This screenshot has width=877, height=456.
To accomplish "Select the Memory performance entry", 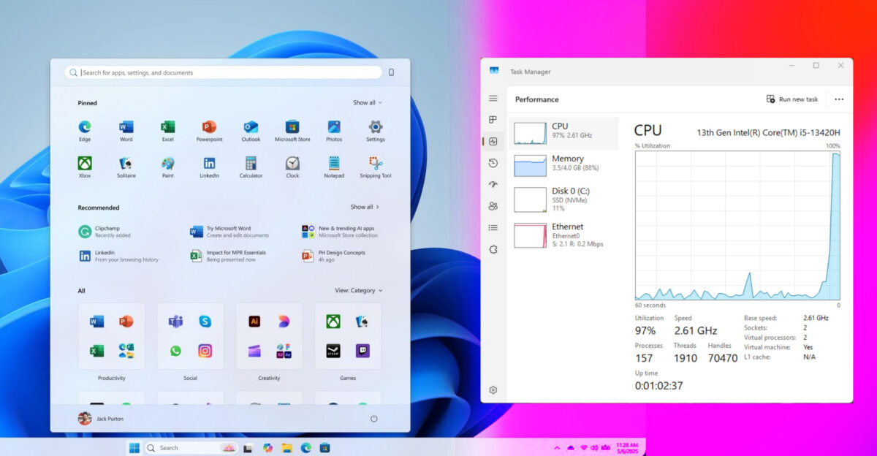I will pos(563,165).
